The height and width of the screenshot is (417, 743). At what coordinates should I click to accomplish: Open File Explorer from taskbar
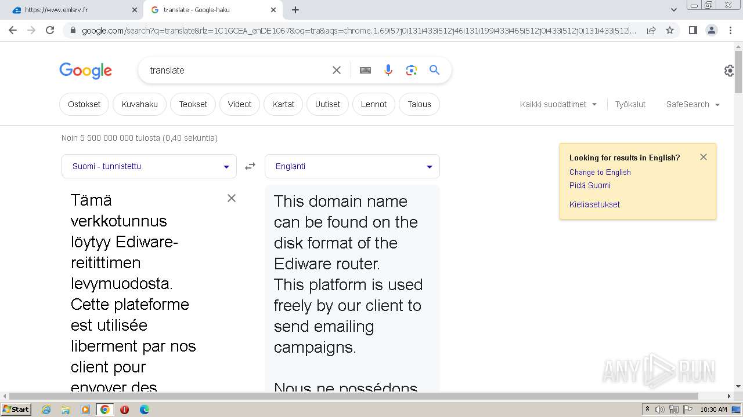tap(66, 409)
